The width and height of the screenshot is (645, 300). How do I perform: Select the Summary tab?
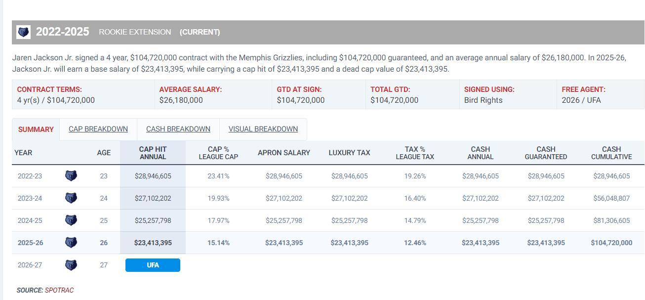(36, 129)
